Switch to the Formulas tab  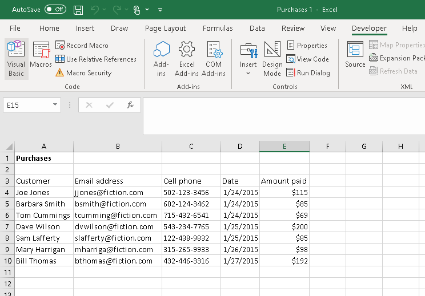(218, 29)
